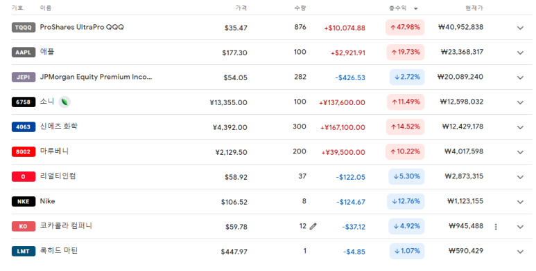
Task: Click the 1.07% loss badge
Action: coord(407,251)
